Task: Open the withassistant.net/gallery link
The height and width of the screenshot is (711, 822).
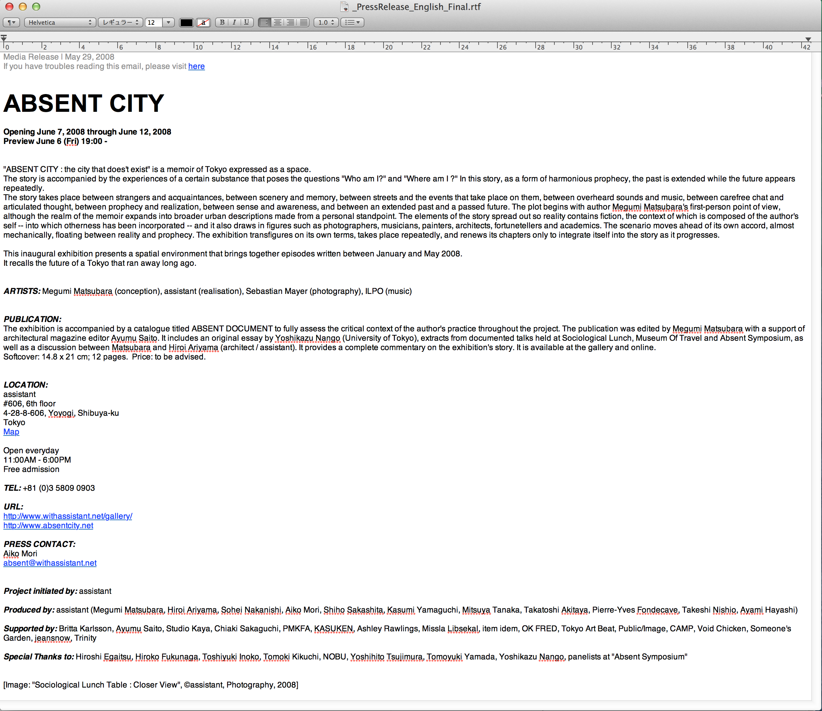Action: [x=68, y=516]
